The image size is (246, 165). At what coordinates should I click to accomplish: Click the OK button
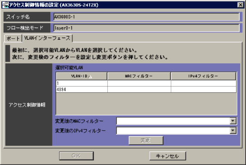[x=77, y=156]
